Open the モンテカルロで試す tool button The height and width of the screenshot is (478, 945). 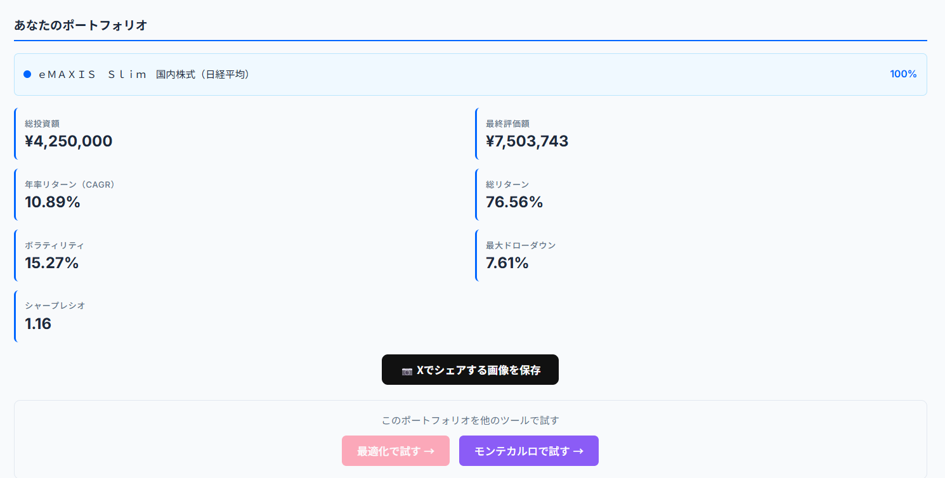point(528,451)
